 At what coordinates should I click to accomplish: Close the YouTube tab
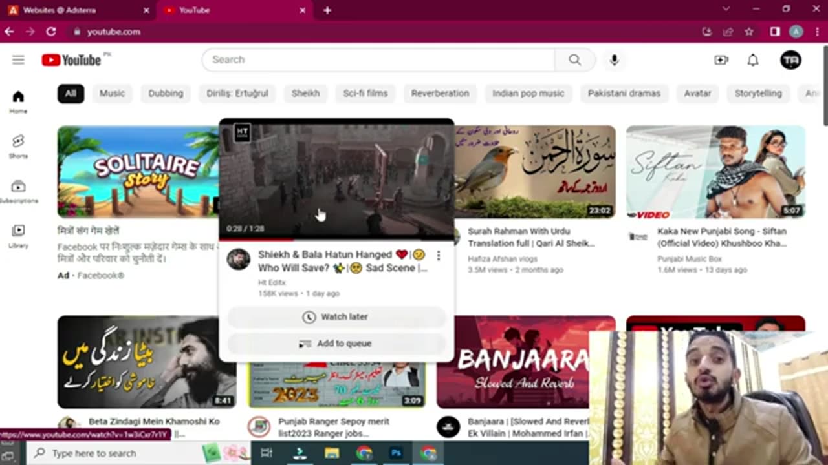[302, 10]
